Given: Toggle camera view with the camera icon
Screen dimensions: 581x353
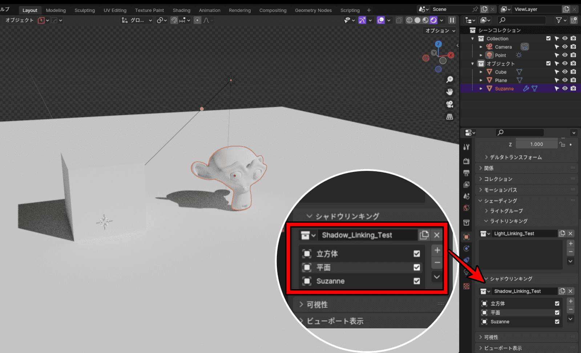Looking at the screenshot, I should coord(450,104).
